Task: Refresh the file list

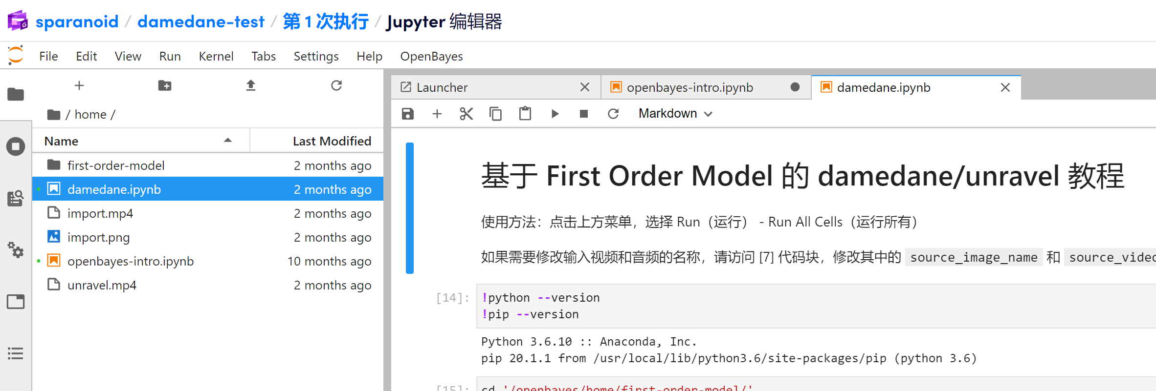Action: click(x=336, y=85)
